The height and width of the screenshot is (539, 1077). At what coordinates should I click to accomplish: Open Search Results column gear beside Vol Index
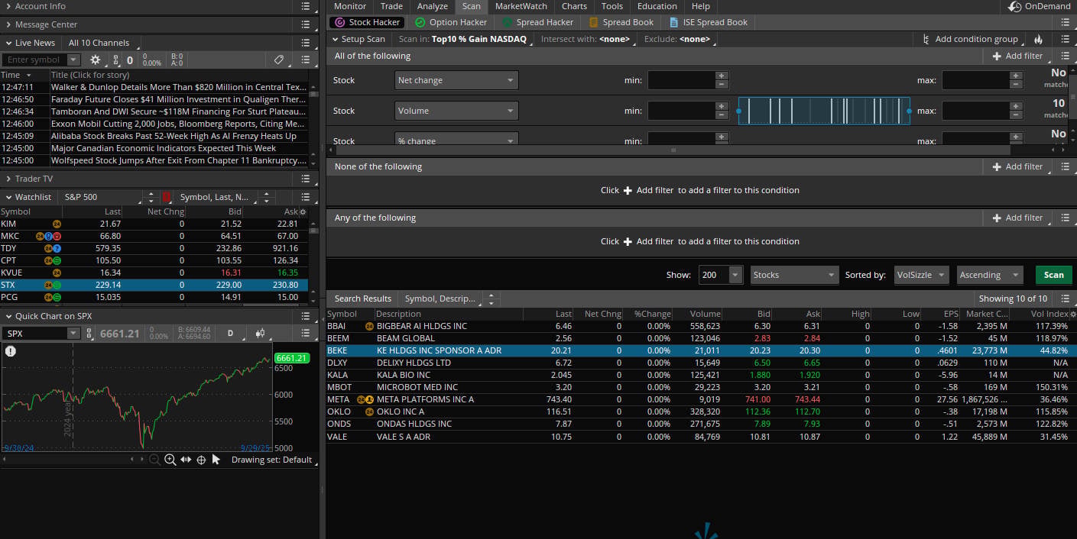(x=1072, y=314)
